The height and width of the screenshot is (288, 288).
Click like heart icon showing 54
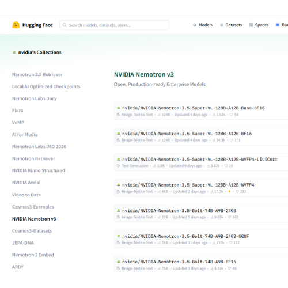(232, 115)
